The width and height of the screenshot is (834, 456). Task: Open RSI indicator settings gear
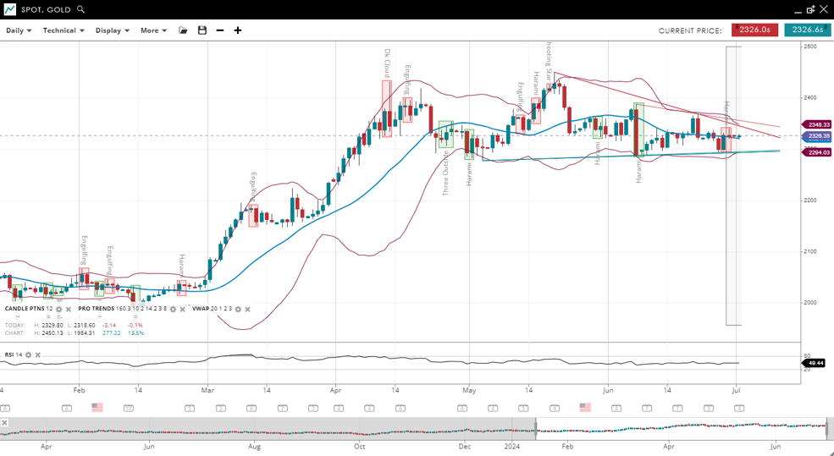[x=28, y=355]
